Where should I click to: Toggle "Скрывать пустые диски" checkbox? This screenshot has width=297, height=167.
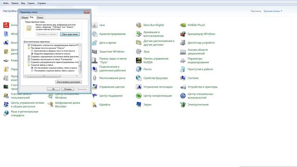(x=29, y=59)
